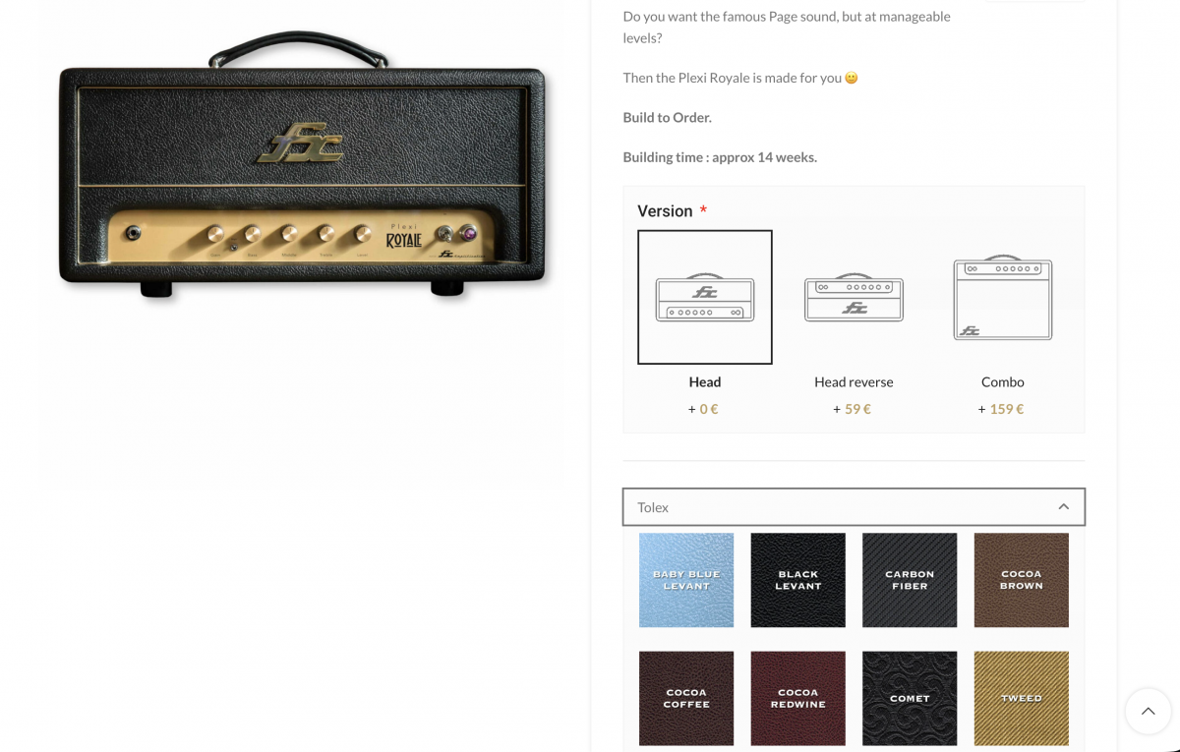Pick the Comet tolex swatch
1180x752 pixels.
(910, 698)
